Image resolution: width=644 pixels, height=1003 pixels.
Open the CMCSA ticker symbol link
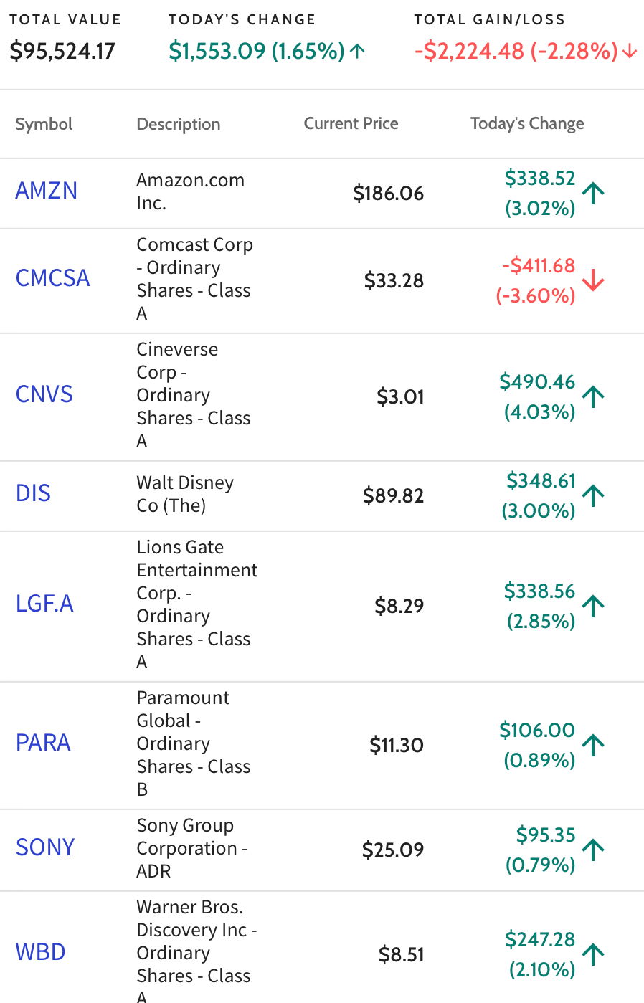53,278
